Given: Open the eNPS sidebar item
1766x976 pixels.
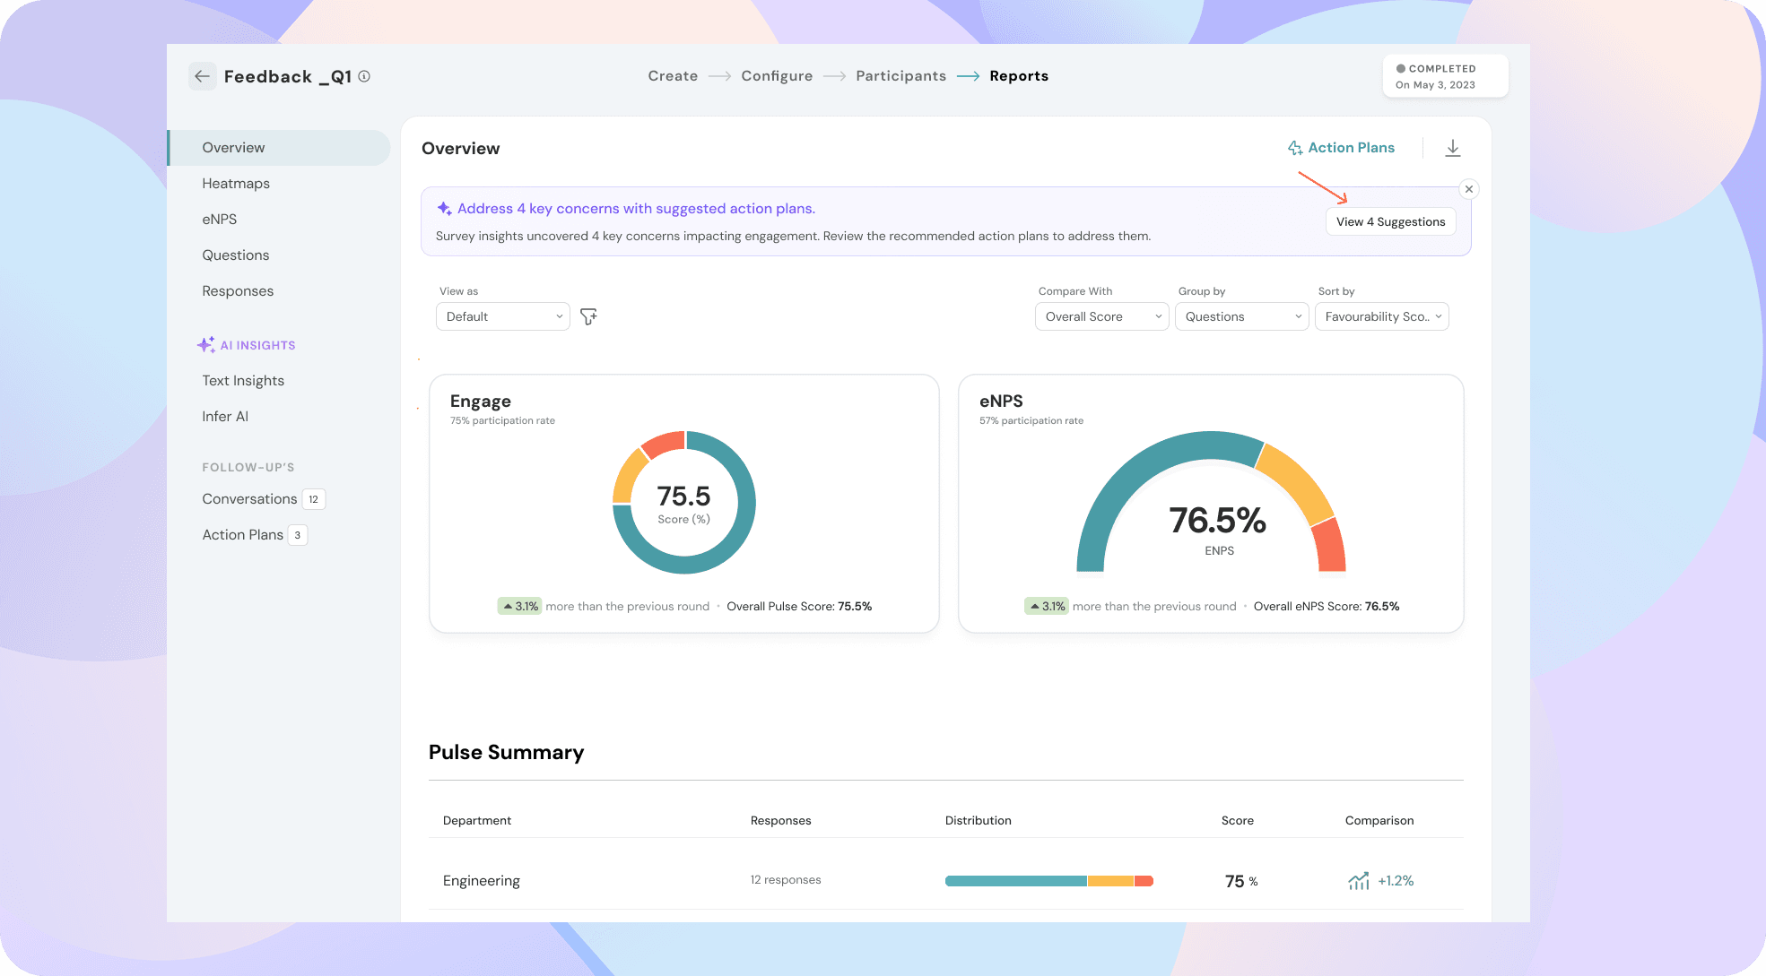Looking at the screenshot, I should coord(220,220).
